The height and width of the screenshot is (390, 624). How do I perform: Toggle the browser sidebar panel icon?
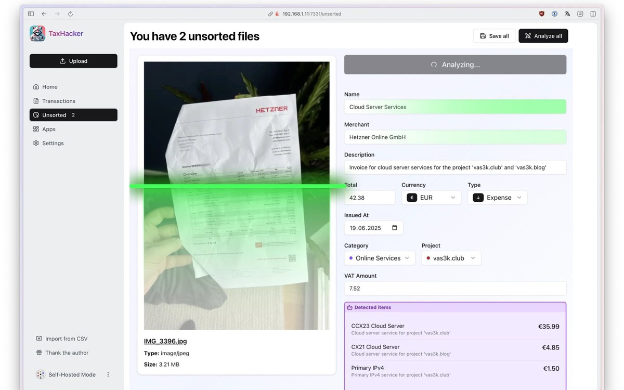coord(31,14)
